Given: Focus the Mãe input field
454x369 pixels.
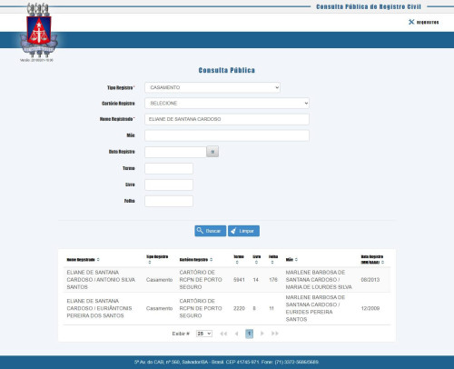Looking at the screenshot, I should pyautogui.click(x=227, y=135).
